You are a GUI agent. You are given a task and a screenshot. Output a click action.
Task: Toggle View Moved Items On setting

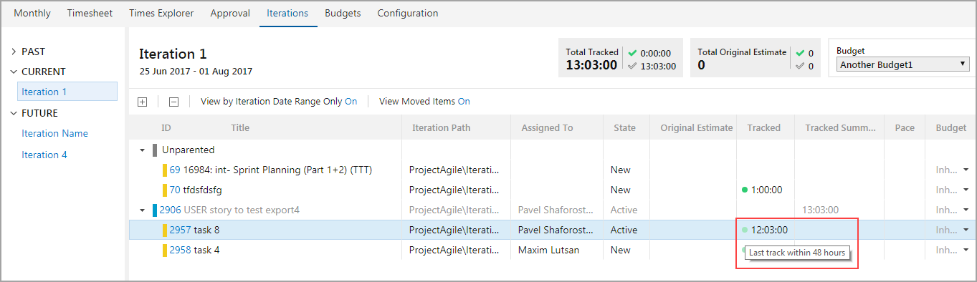point(424,102)
